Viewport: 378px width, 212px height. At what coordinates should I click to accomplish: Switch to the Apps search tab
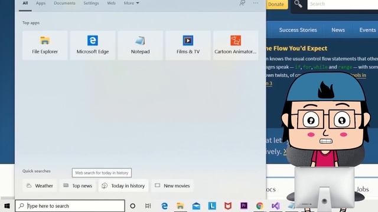point(41,4)
